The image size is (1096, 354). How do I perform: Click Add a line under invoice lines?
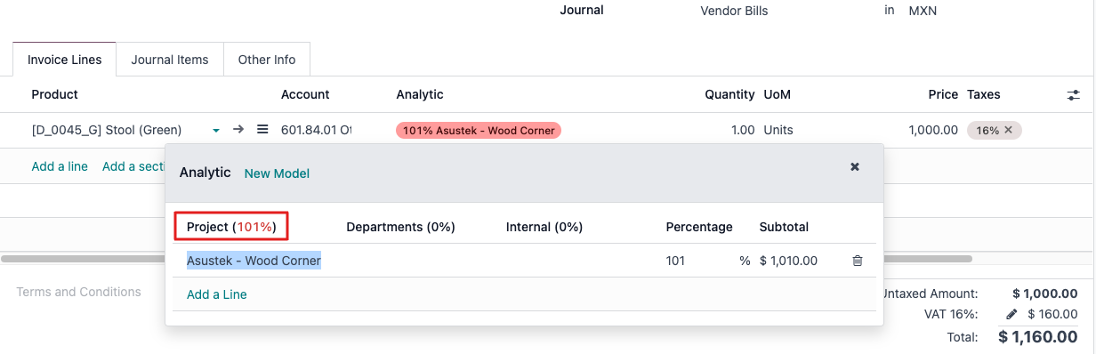[60, 166]
